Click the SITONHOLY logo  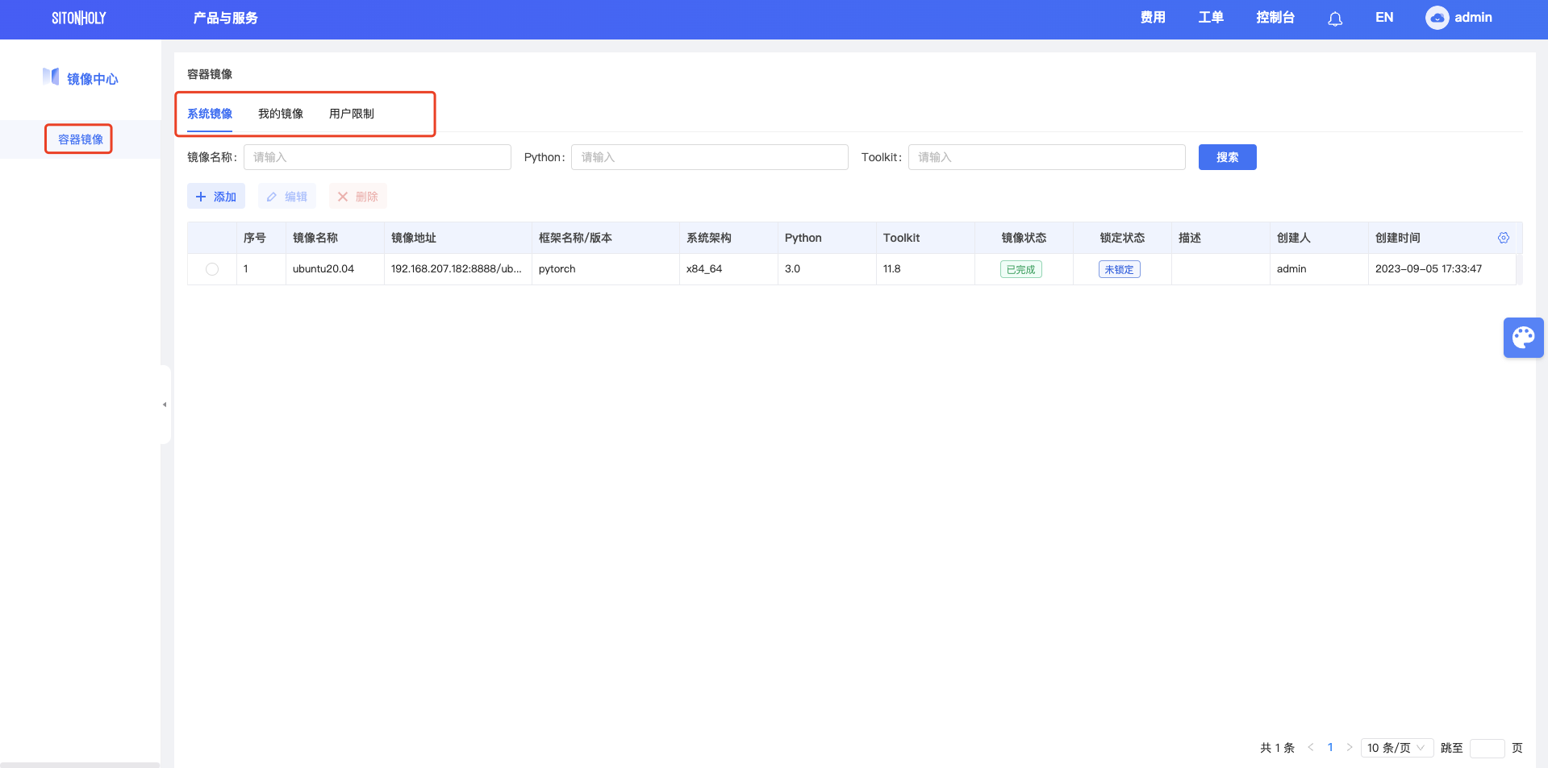coord(79,18)
